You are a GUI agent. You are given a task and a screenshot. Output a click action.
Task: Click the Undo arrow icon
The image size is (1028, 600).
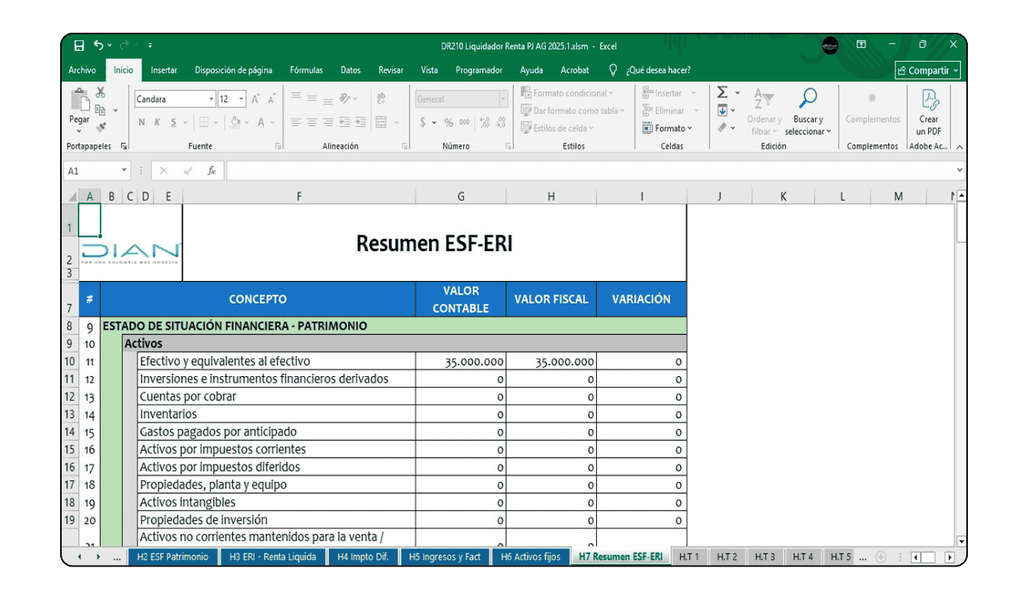pos(98,46)
